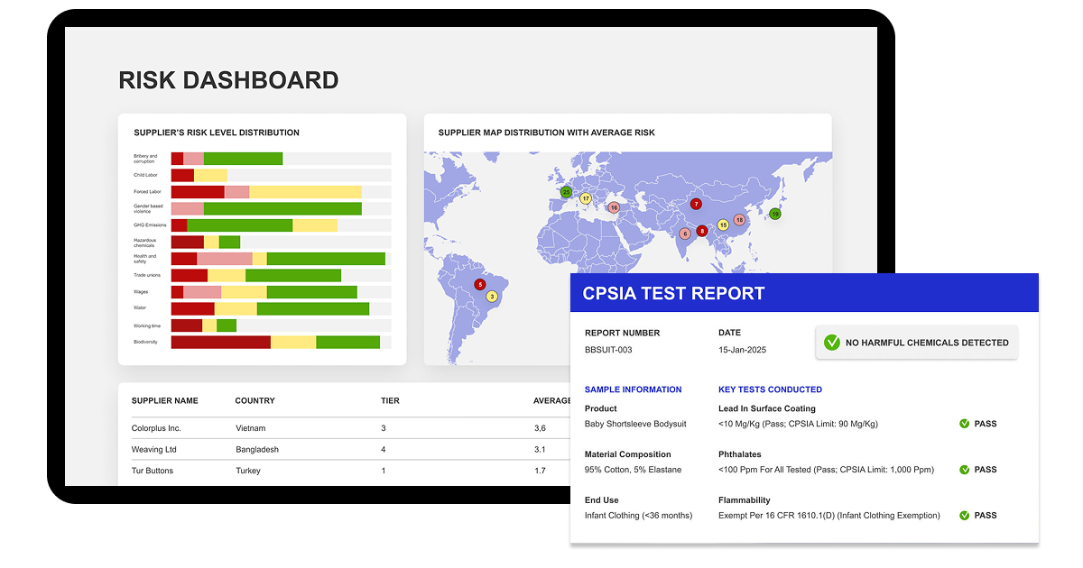1083x568 pixels.
Task: Click the No Harmful Chemicals Detected badge
Action: pos(916,343)
